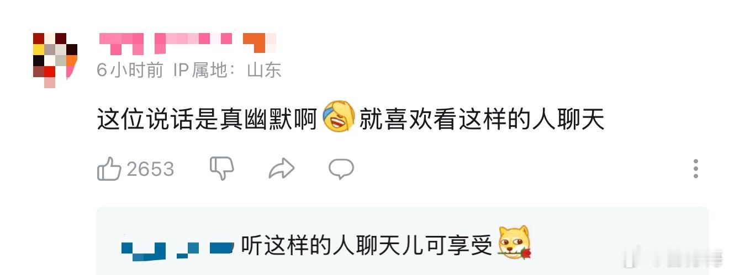Viewport: 729px width, 275px height.
Task: Dislike the comment with thumbs-down icon
Action: (x=222, y=169)
